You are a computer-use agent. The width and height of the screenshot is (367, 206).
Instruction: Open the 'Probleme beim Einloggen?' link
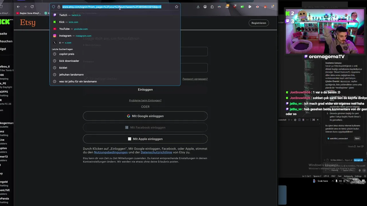click(145, 100)
